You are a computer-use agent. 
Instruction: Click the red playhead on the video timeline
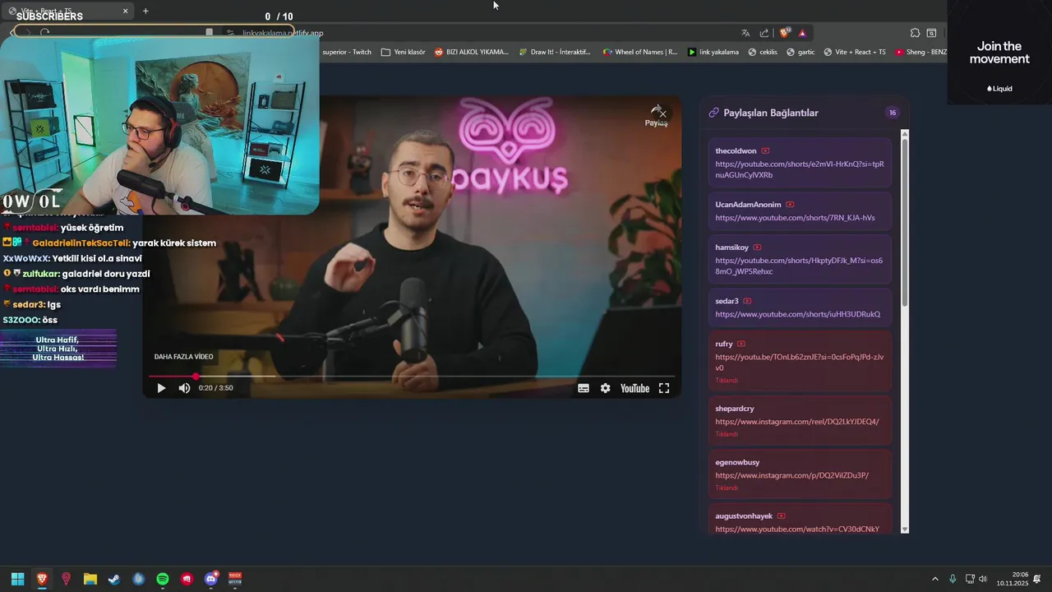click(196, 377)
